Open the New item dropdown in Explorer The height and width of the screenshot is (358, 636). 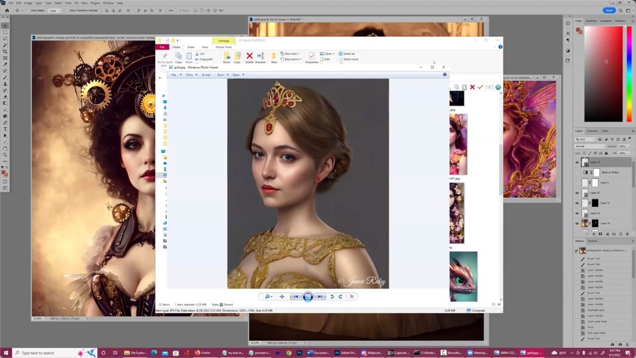coord(290,54)
